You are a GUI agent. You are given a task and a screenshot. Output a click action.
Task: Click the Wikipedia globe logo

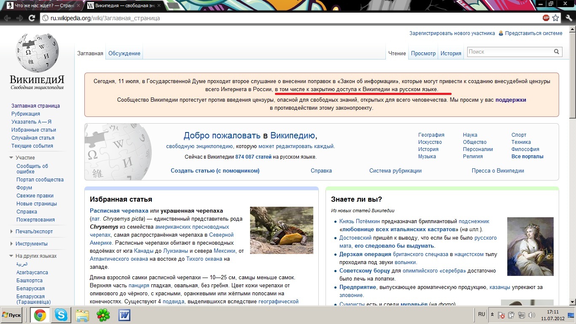click(x=37, y=53)
